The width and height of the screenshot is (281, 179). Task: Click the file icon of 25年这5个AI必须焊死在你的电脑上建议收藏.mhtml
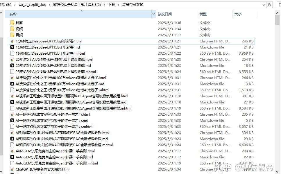point(12,72)
